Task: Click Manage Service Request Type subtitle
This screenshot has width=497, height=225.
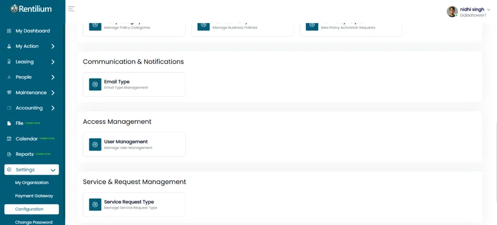Action: [130, 208]
